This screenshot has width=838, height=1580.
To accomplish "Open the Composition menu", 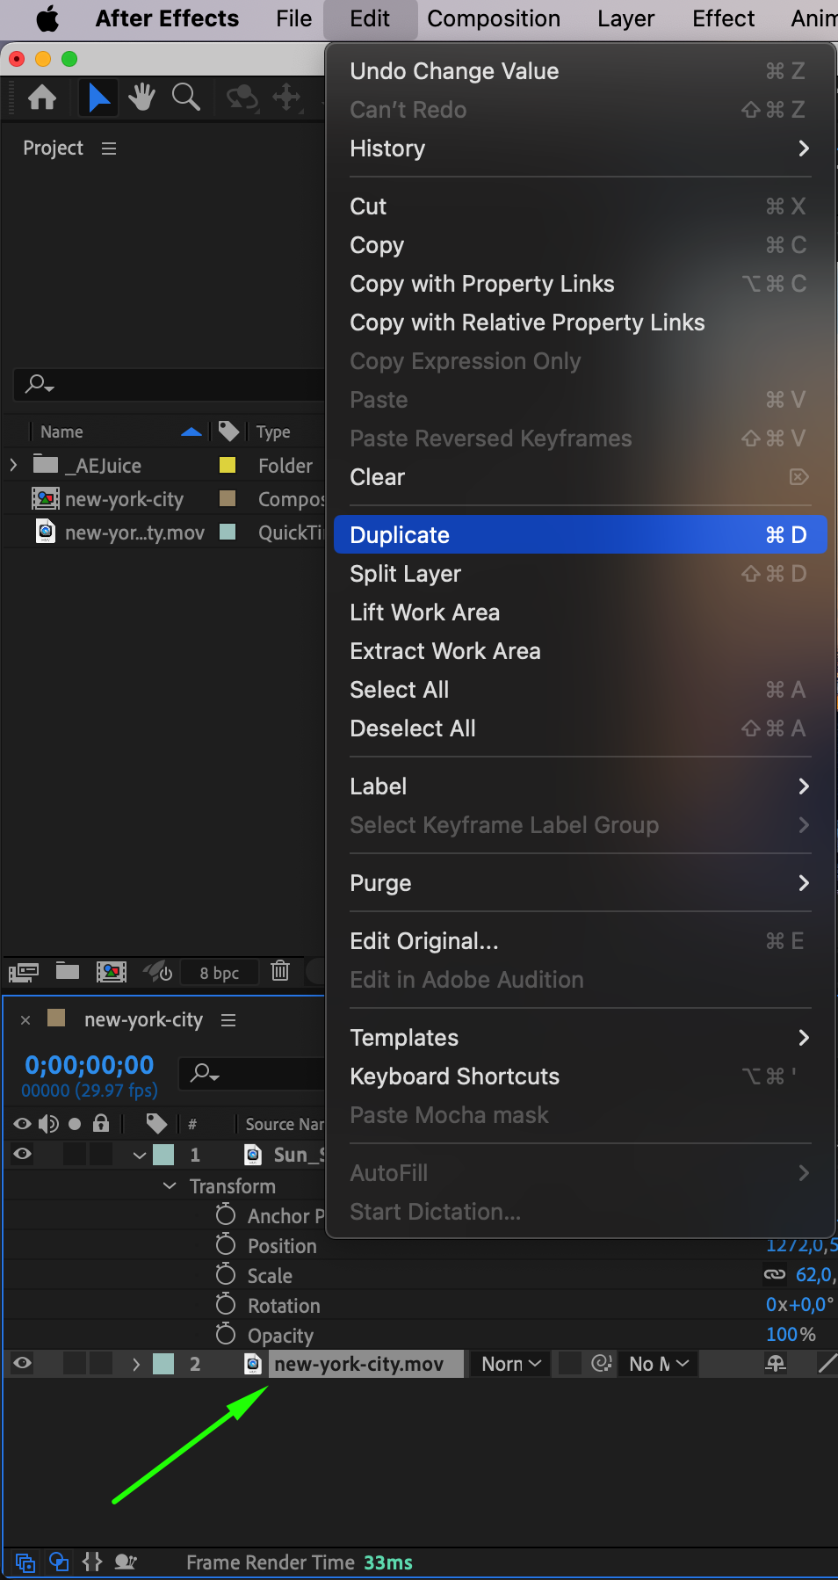I will click(494, 18).
